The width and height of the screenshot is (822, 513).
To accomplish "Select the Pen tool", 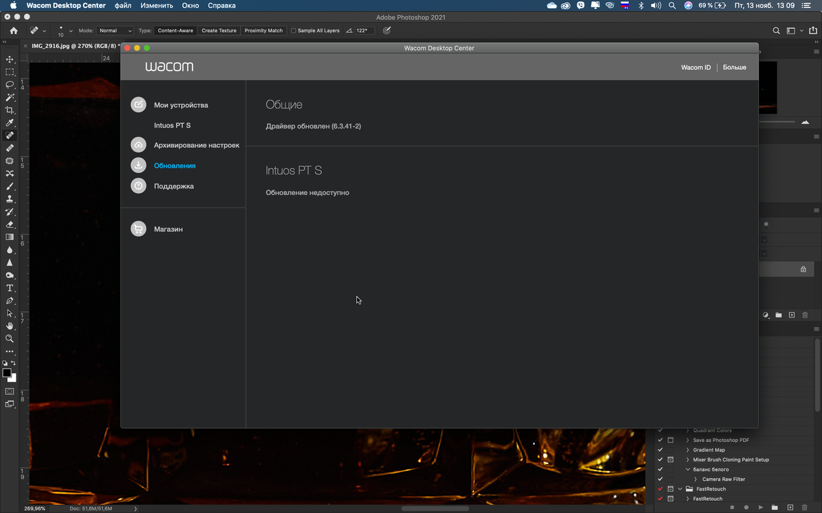I will click(x=10, y=300).
